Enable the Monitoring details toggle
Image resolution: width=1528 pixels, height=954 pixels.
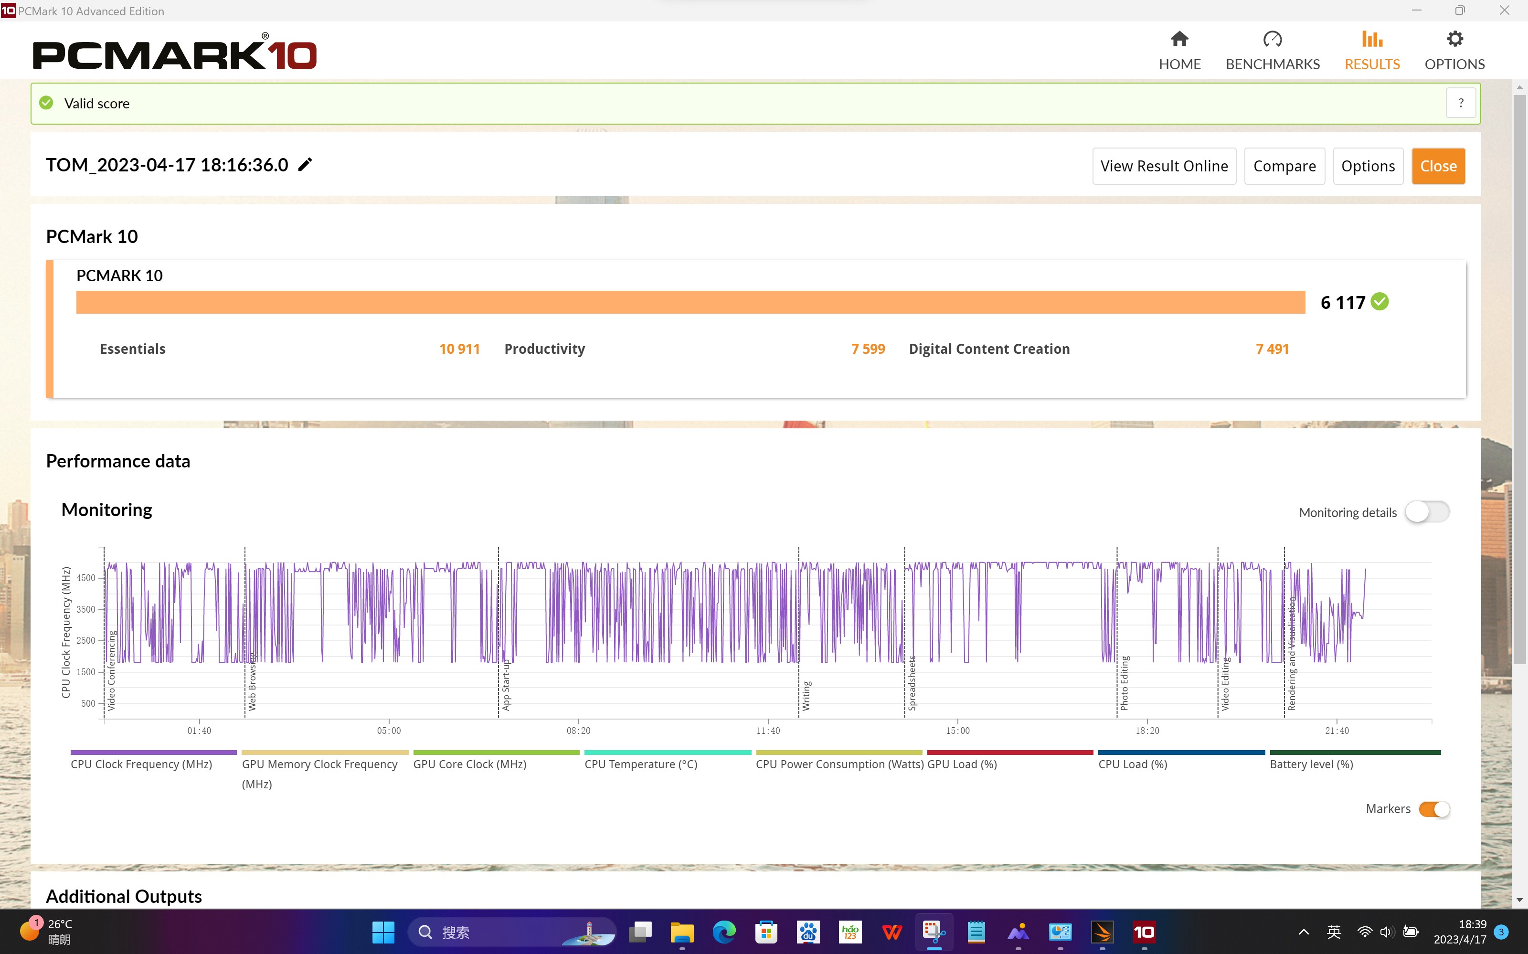tap(1427, 512)
